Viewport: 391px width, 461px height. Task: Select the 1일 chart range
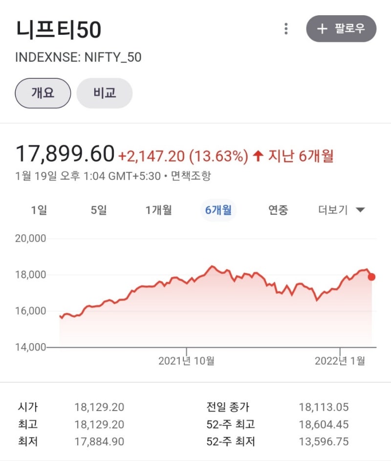(39, 210)
